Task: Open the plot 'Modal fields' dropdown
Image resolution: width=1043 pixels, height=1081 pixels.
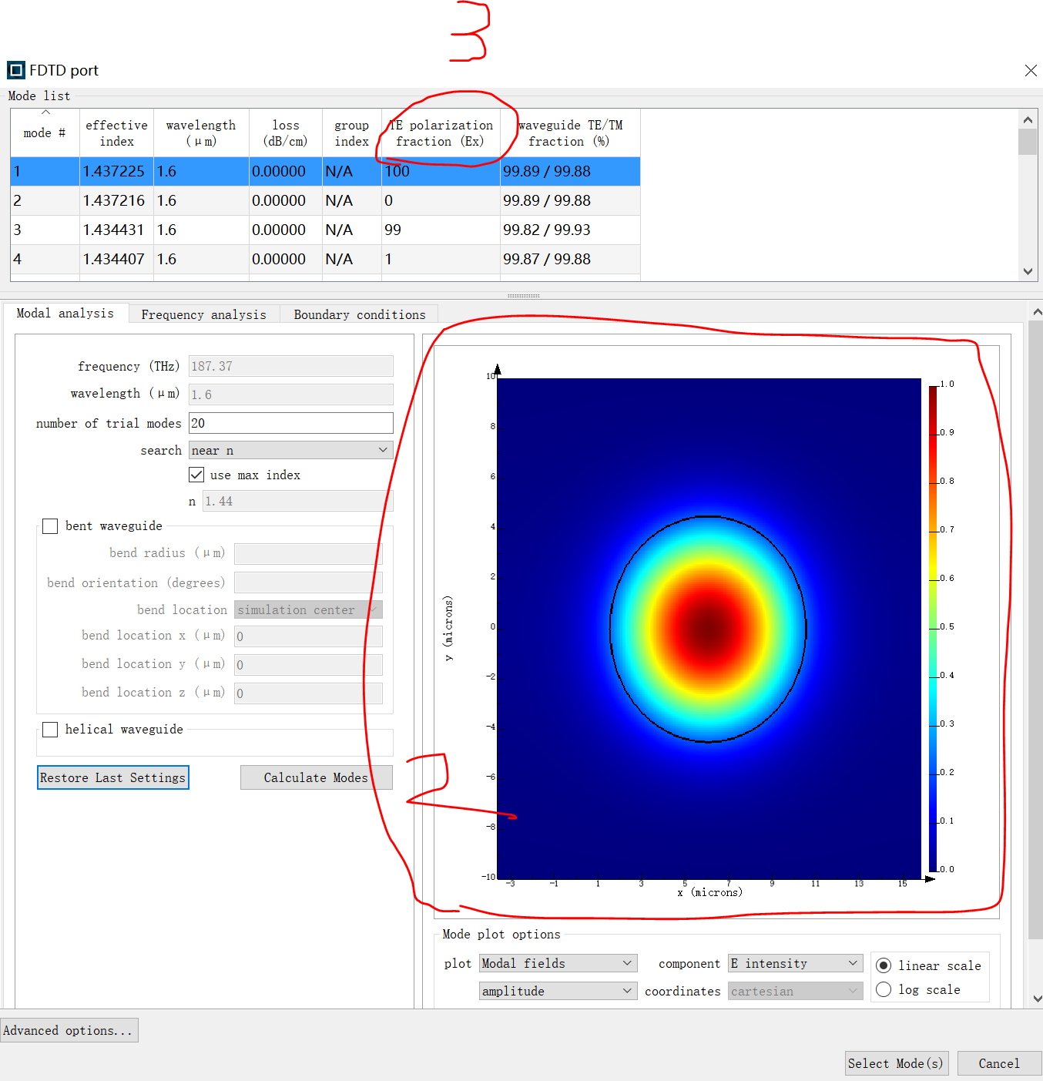Action: 558,963
